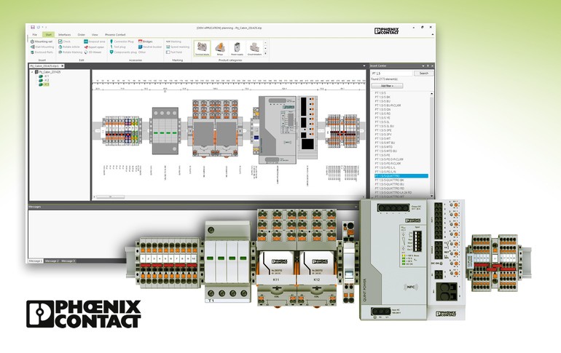Open the Phoenix Contact ribbon tab
Screen dimensions: 561x353
tap(115, 35)
